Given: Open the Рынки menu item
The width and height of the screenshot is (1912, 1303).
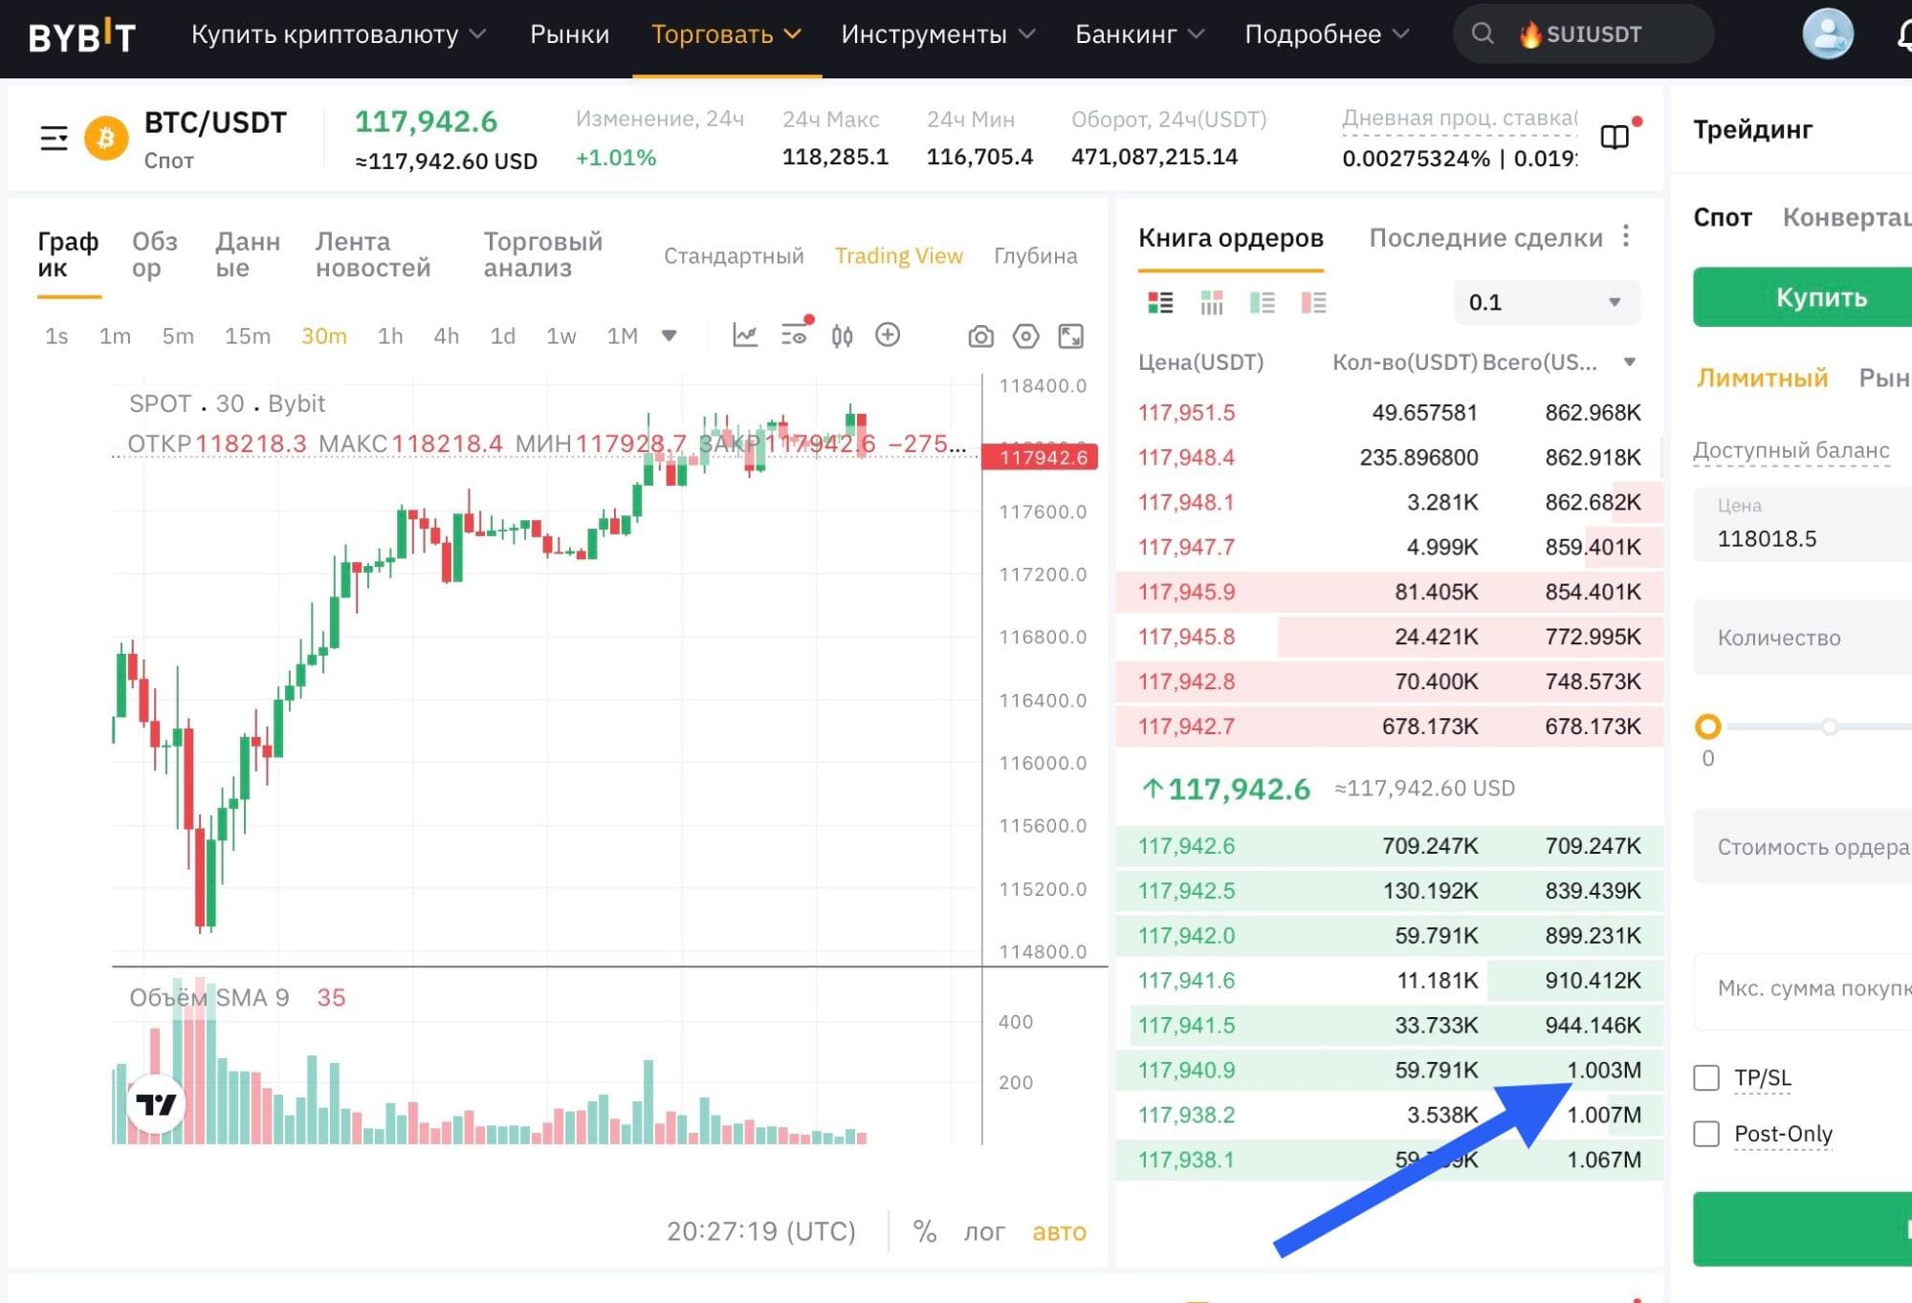Looking at the screenshot, I should [x=569, y=34].
